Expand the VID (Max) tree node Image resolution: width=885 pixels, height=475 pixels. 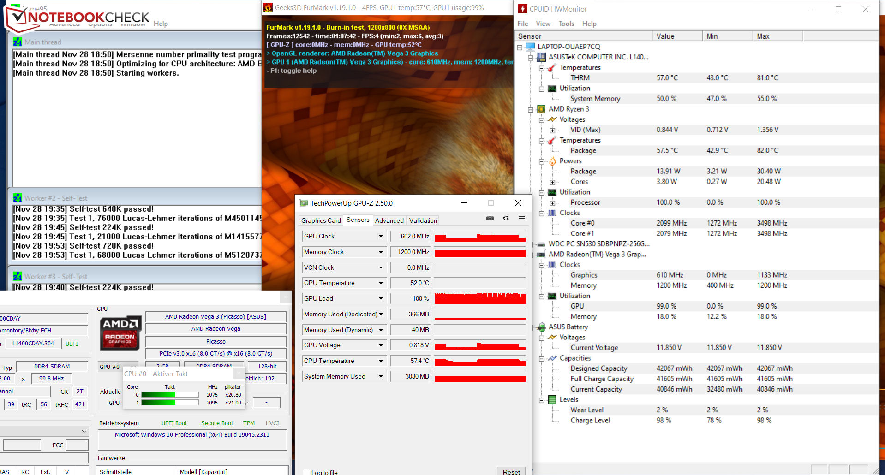tap(552, 131)
